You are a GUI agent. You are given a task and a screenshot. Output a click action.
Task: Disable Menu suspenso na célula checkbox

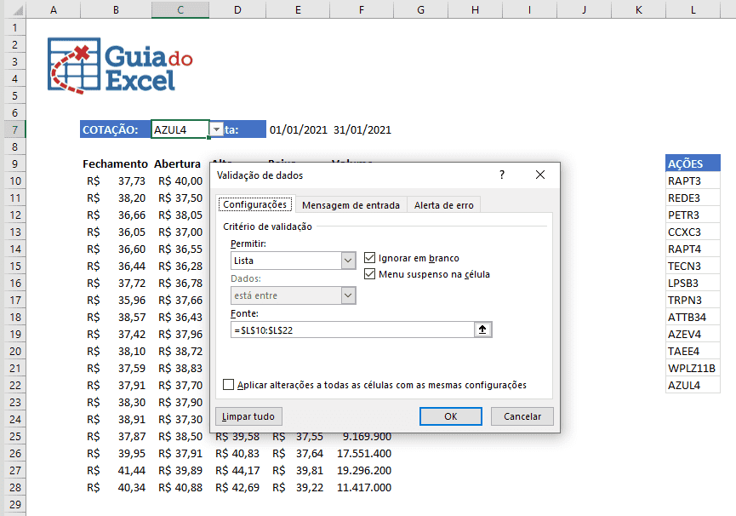pyautogui.click(x=370, y=274)
